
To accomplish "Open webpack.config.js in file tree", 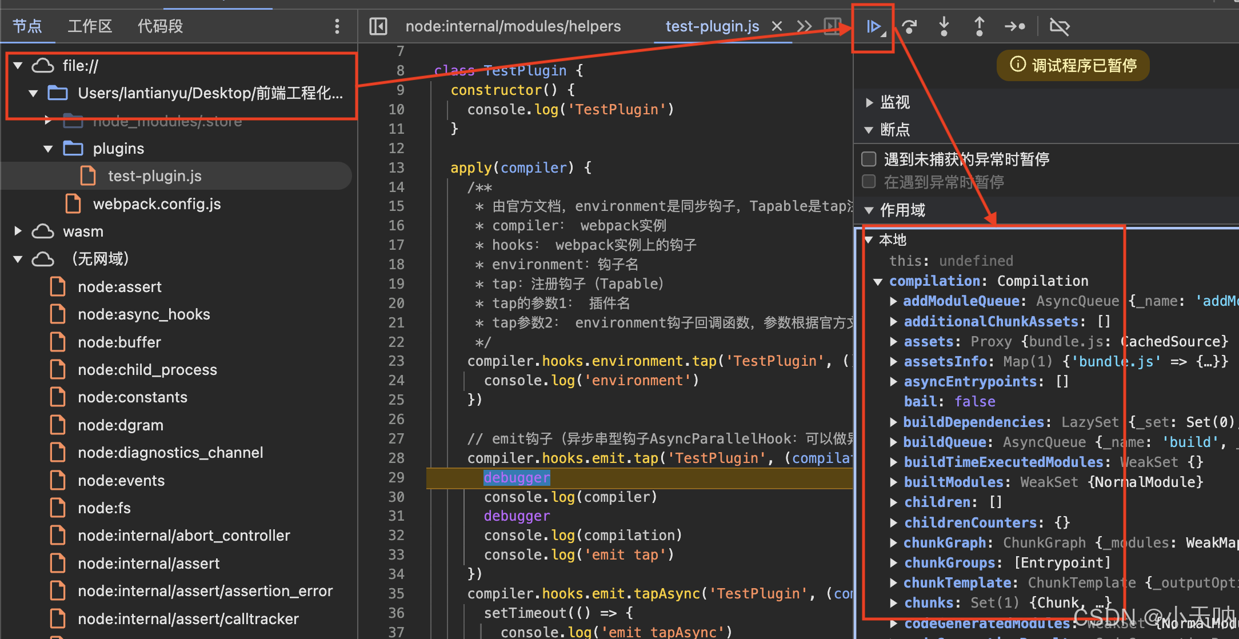I will click(157, 204).
